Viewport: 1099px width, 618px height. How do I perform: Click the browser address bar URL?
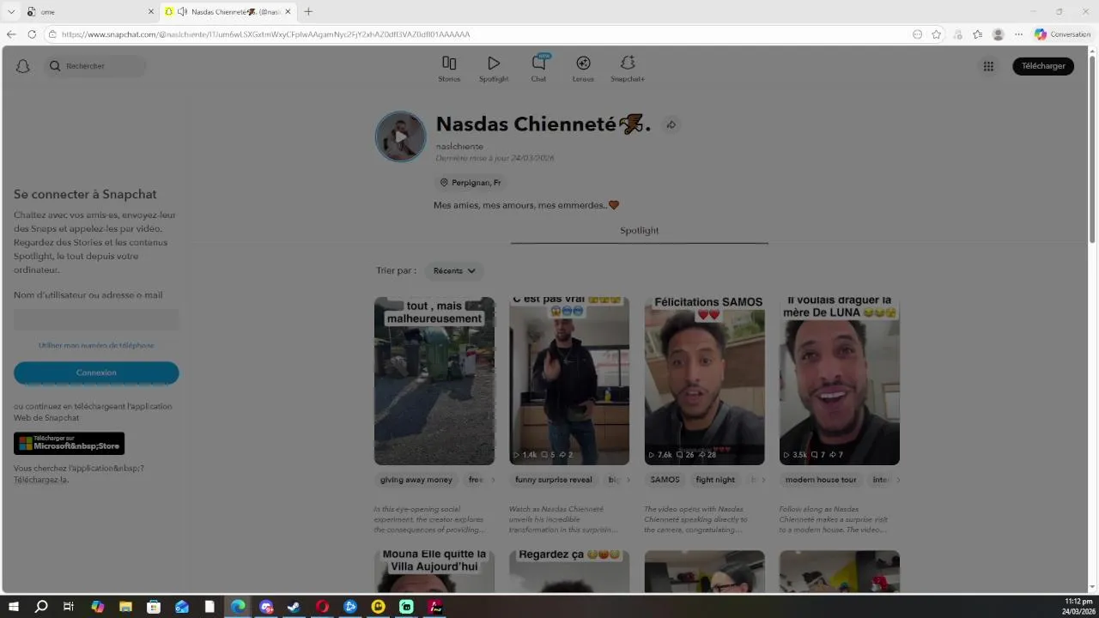(265, 34)
